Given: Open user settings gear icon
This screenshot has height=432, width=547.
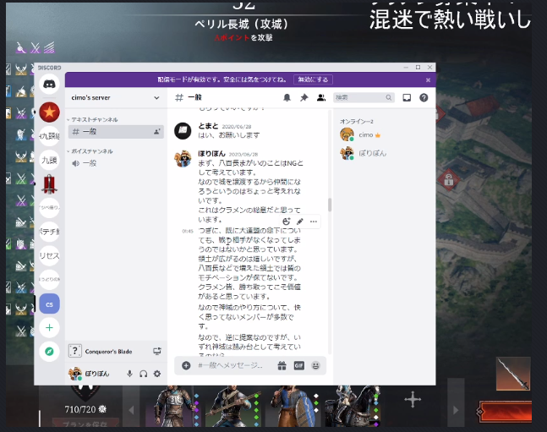Looking at the screenshot, I should (x=157, y=374).
